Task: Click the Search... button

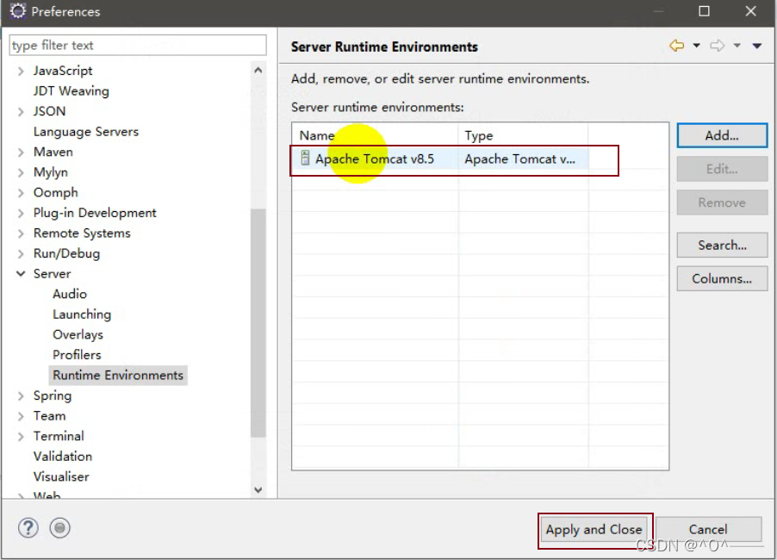Action: tap(722, 246)
